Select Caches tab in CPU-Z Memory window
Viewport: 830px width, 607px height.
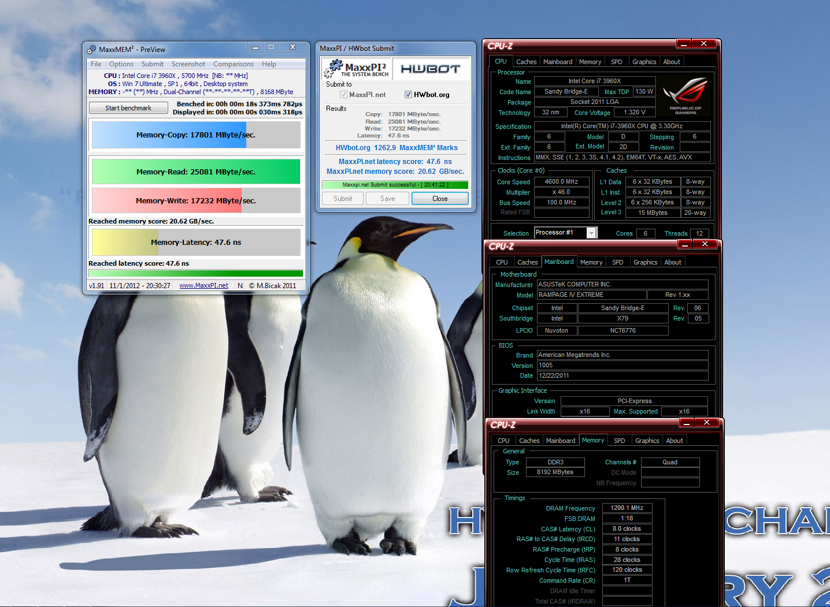(x=529, y=441)
